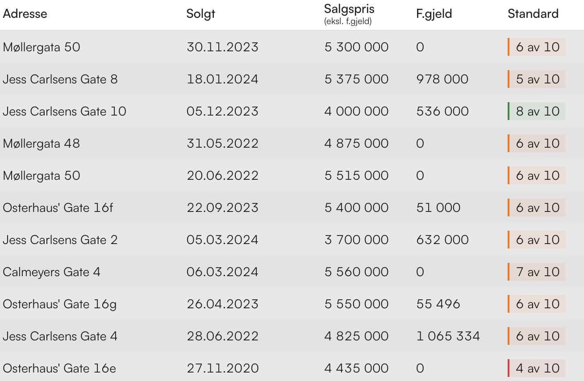Screen dimensions: 584x381
Task: Select the 7 av 10 standard badge
Action: click(x=537, y=272)
